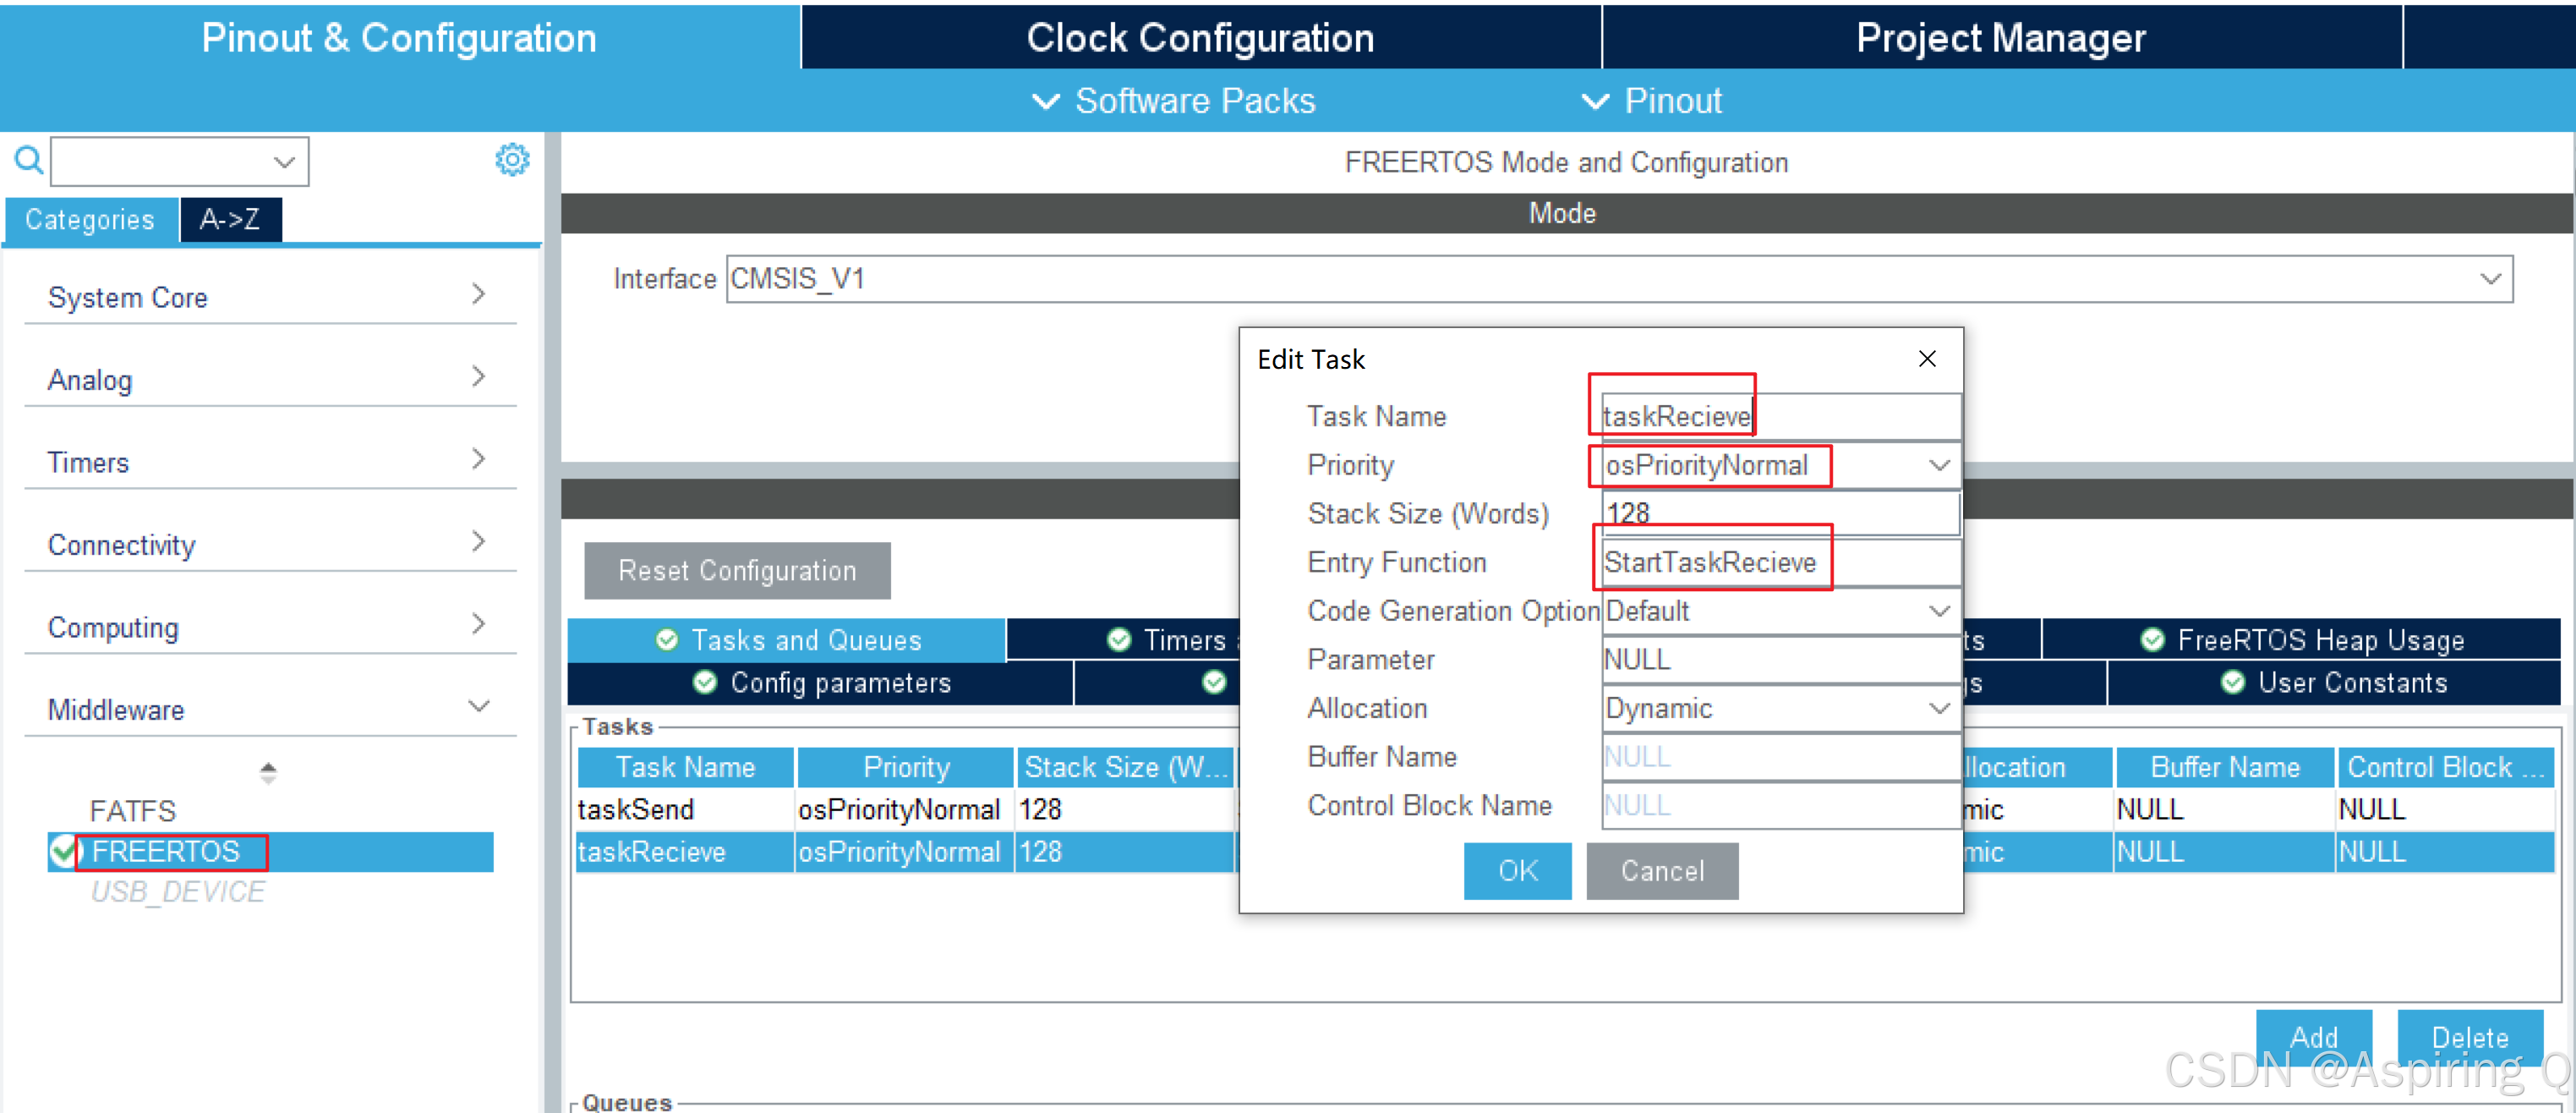This screenshot has height=1113, width=2576.
Task: Click taskSend's osPriorityNormal cell
Action: tap(904, 809)
